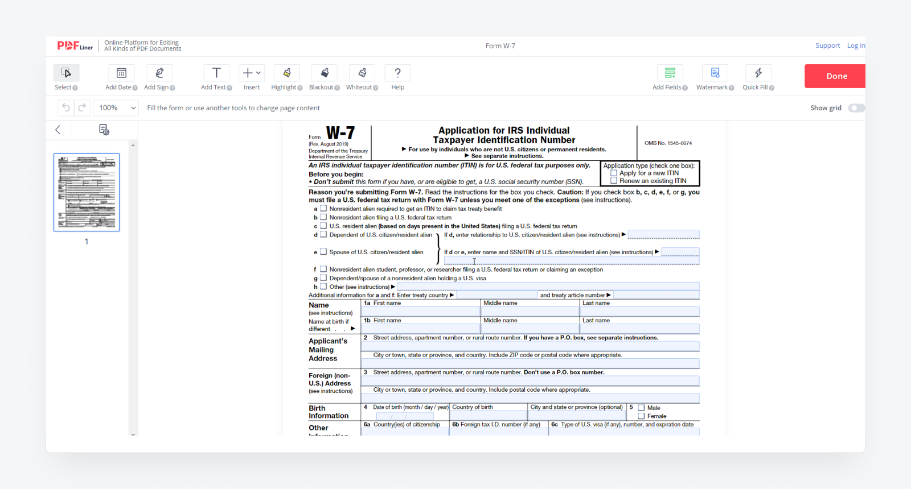Check box e Spouse of U.S. citizen
This screenshot has width=911, height=489.
pyautogui.click(x=323, y=252)
